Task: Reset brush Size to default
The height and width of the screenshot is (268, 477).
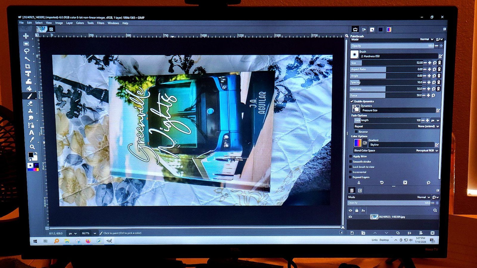Action: tap(435, 63)
